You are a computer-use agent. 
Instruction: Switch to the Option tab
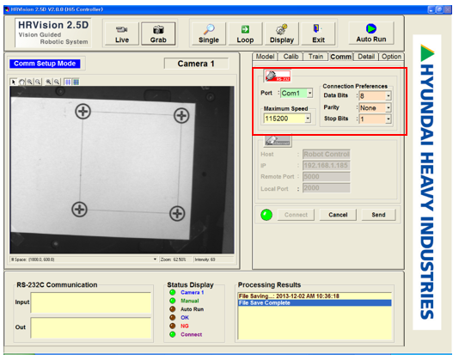pyautogui.click(x=391, y=56)
